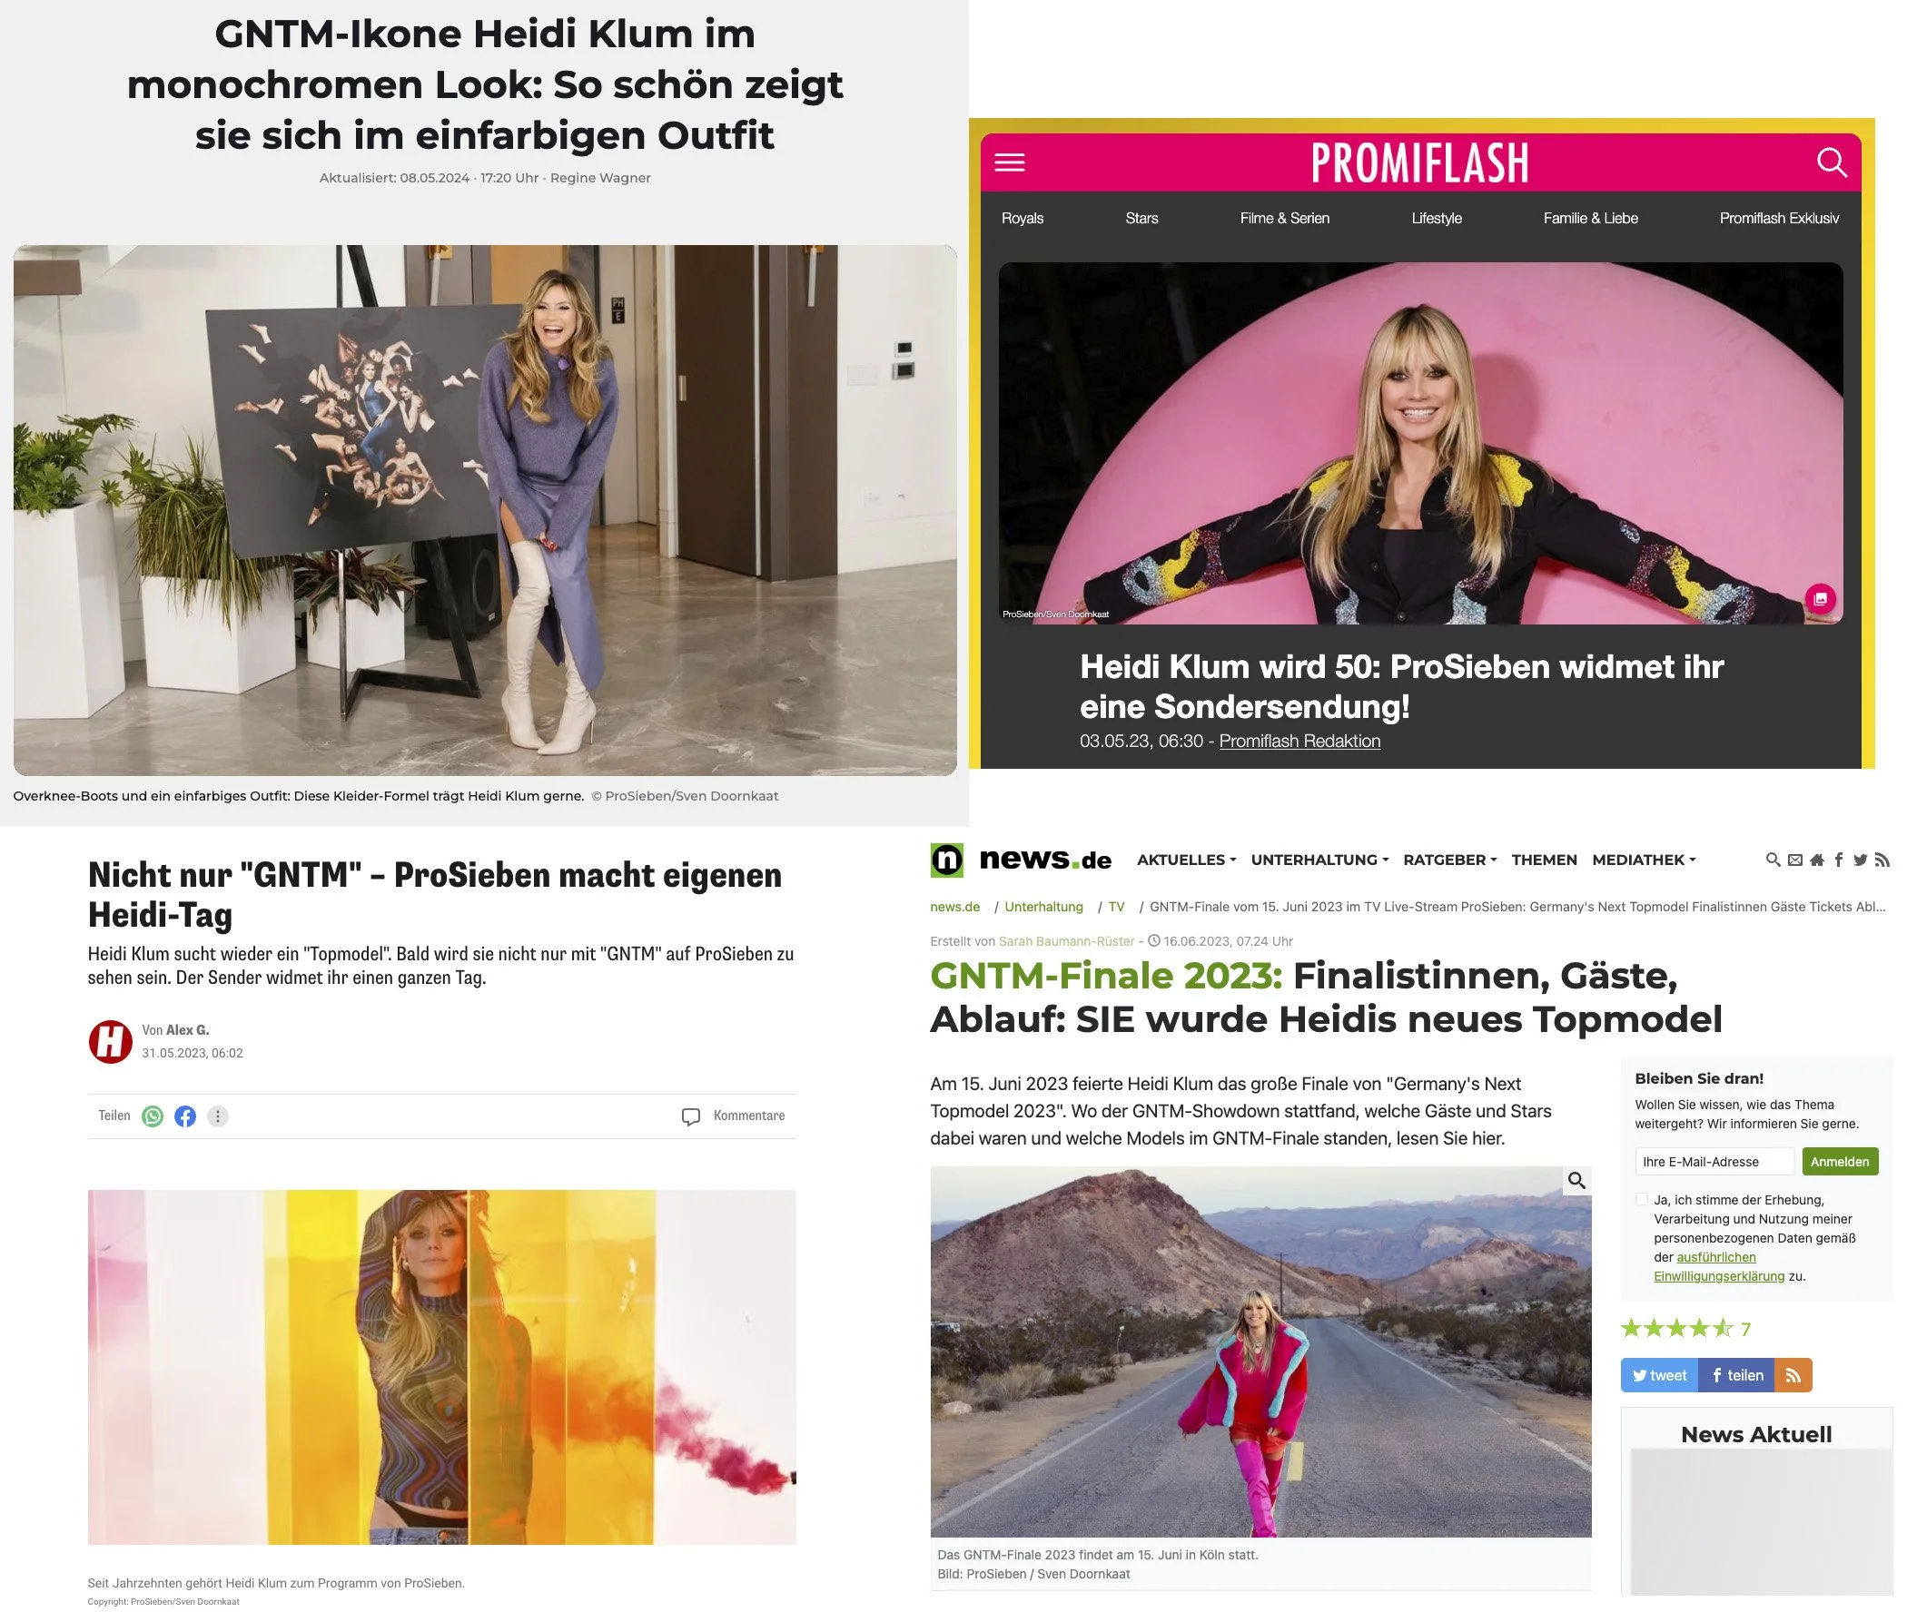Viewport: 1907px width, 1612px height.
Task: Rate article with the star rating
Action: [1676, 1329]
